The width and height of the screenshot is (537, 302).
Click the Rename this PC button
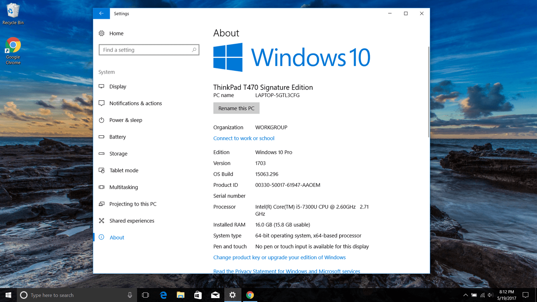pos(236,108)
